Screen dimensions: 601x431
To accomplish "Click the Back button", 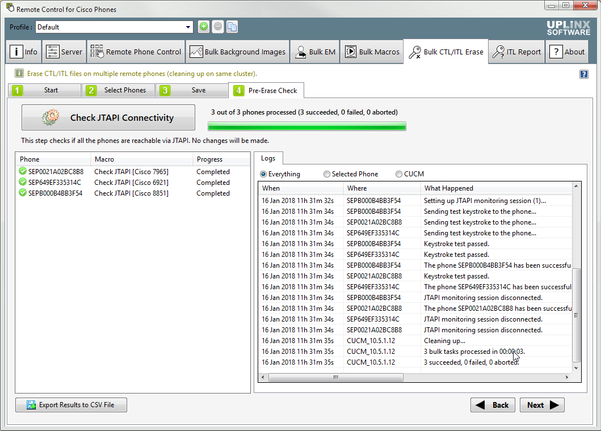I will click(x=494, y=405).
